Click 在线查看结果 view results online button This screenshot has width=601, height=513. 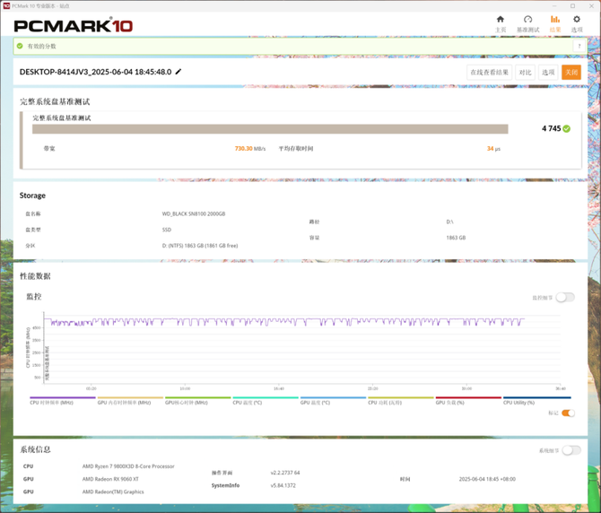click(x=489, y=73)
